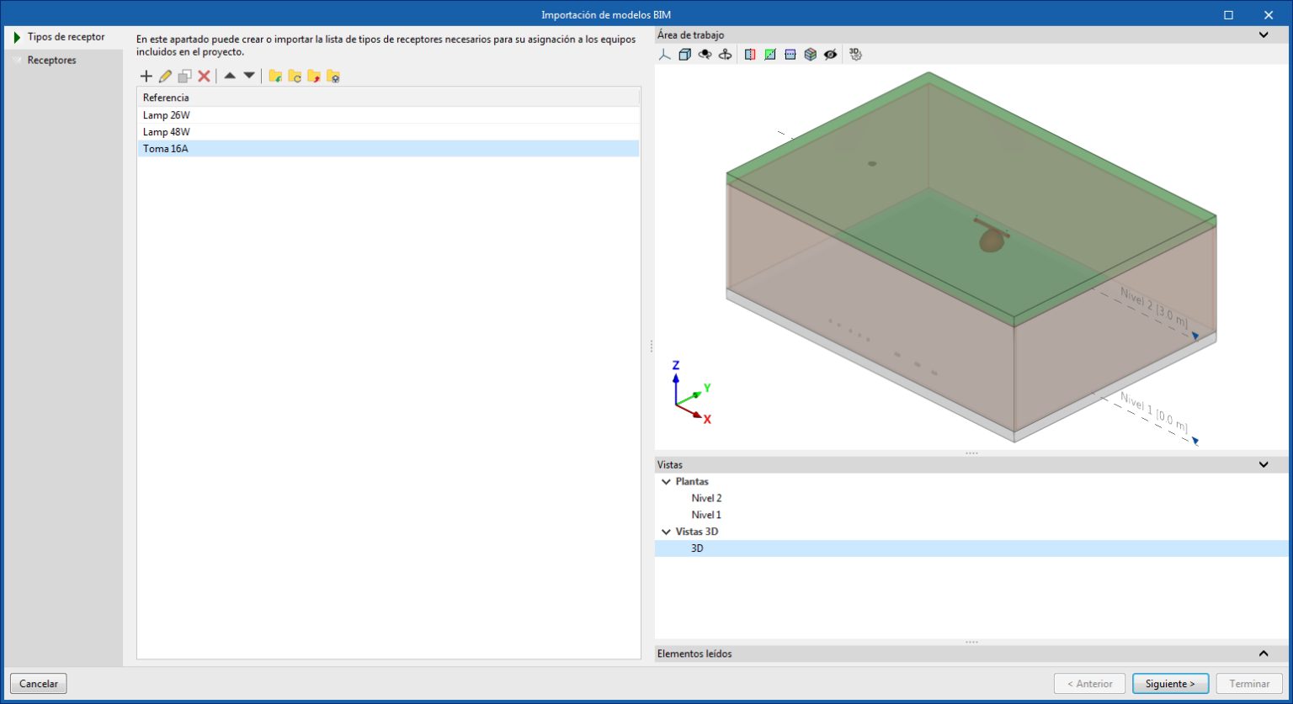Collapse the Área de trabajo panel
1293x704 pixels.
tap(1263, 34)
